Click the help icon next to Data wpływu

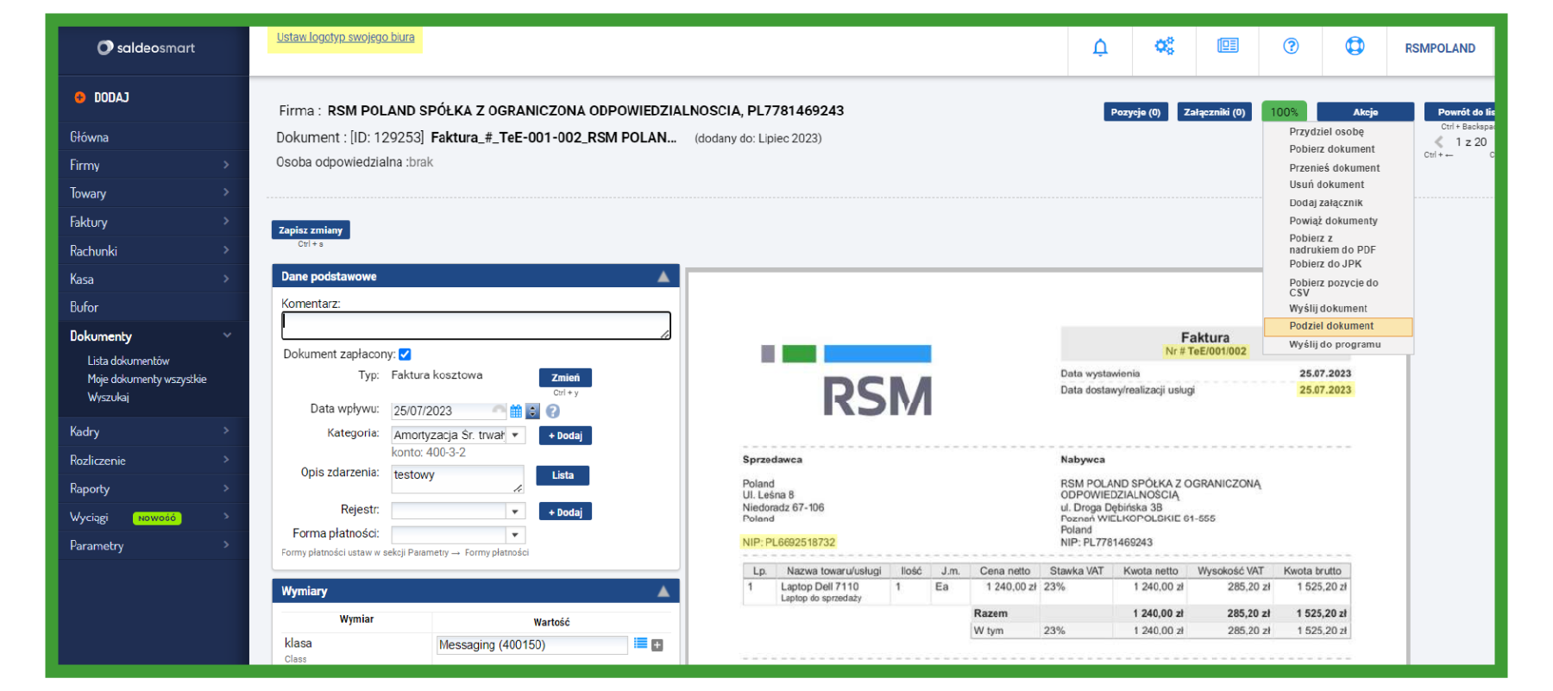tap(553, 411)
